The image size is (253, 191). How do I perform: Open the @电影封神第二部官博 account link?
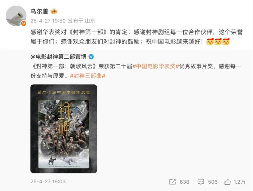point(58,57)
